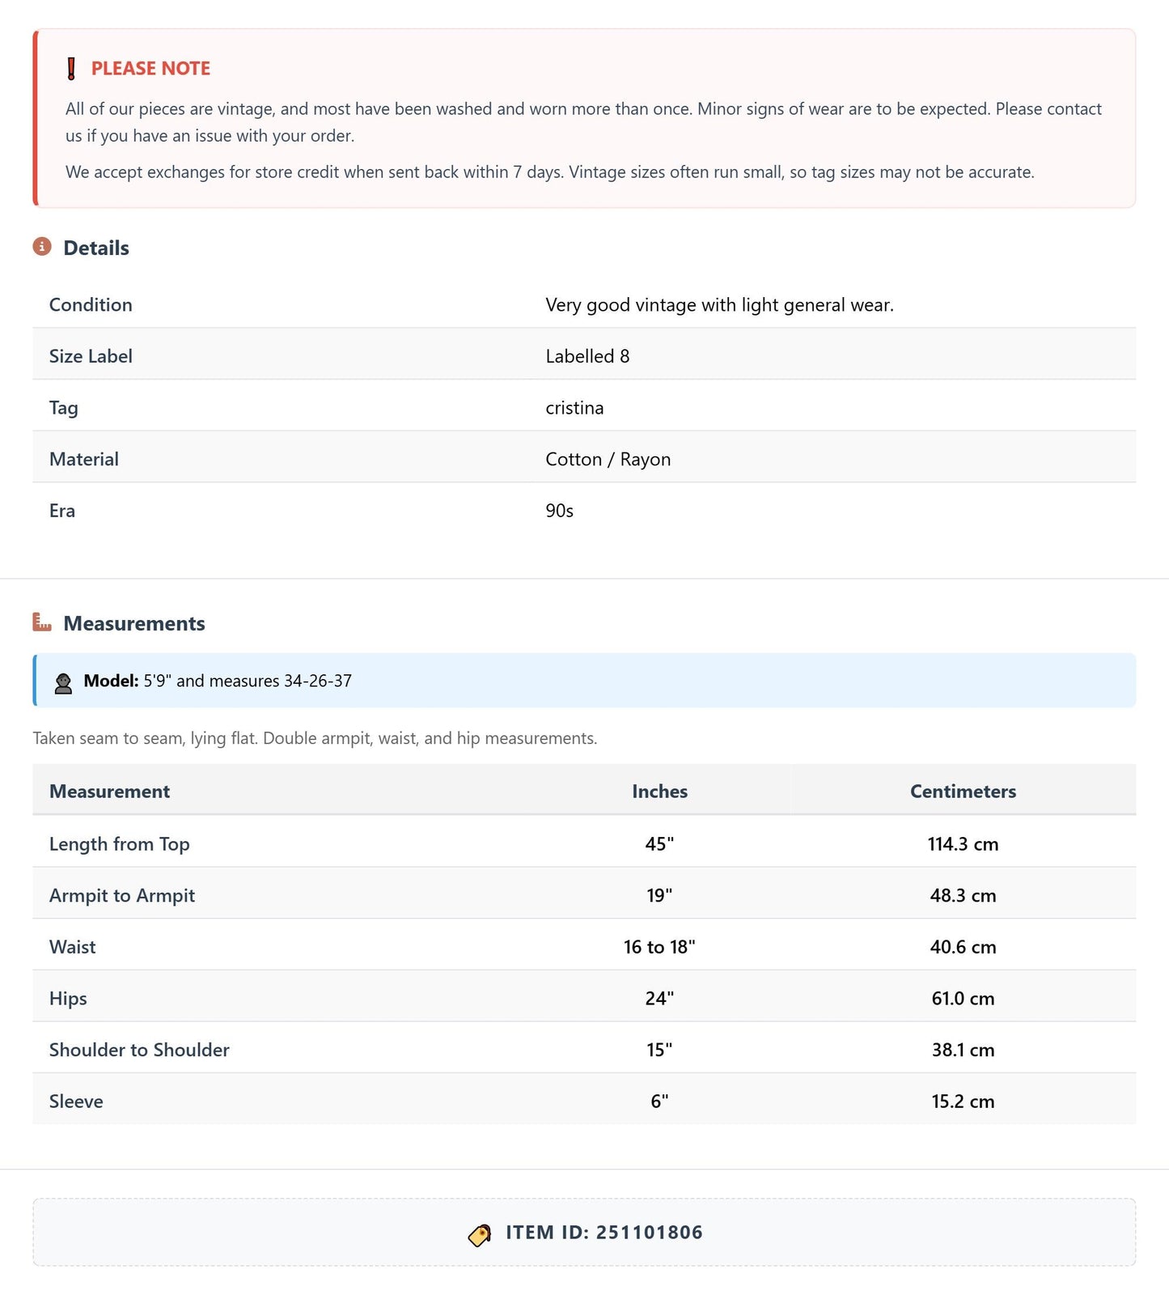The height and width of the screenshot is (1295, 1169).
Task: Click the 90s era value
Action: [559, 511]
